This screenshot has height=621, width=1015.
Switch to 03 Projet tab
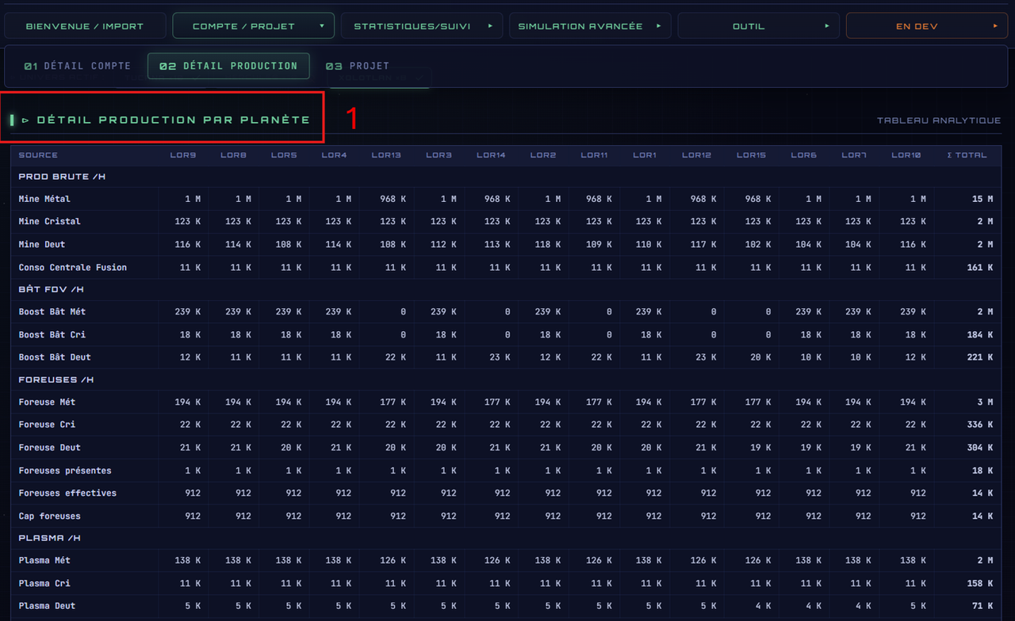[358, 66]
